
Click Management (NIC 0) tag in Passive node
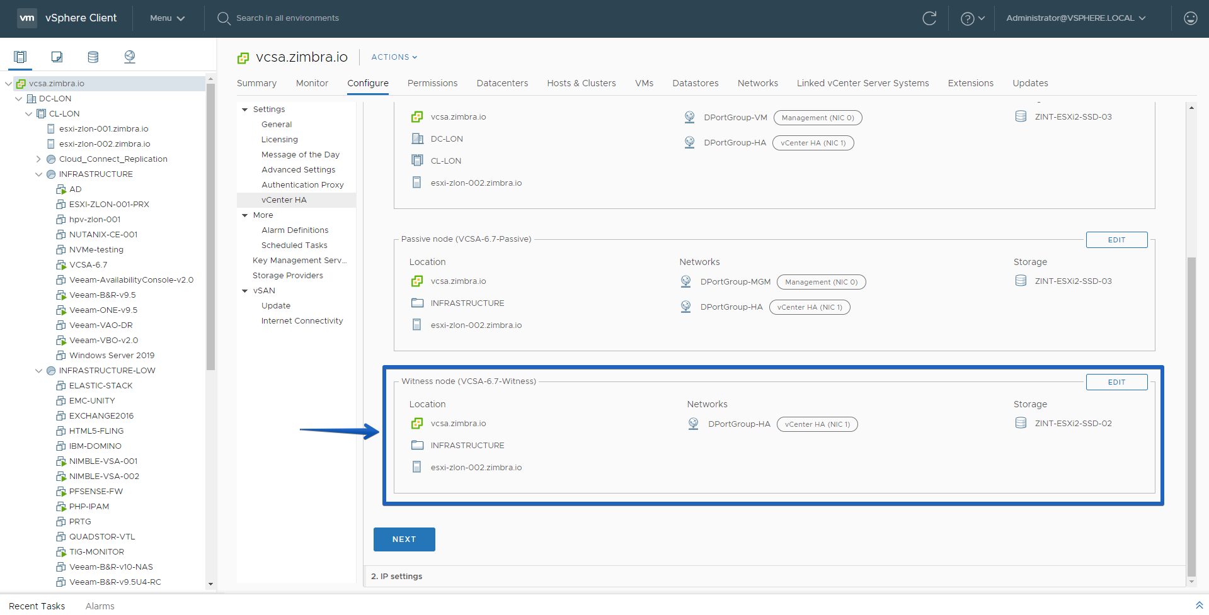click(x=821, y=282)
